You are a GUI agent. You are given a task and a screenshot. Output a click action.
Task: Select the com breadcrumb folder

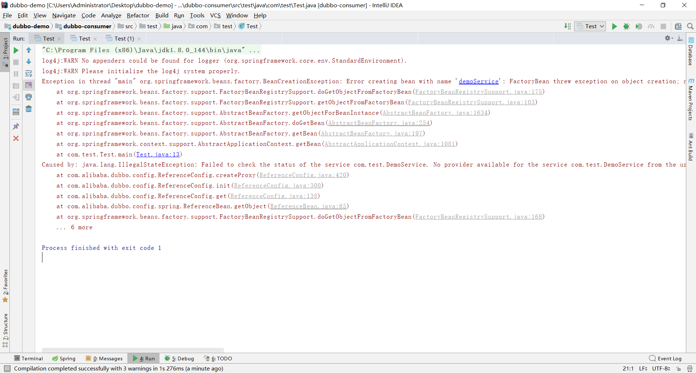[x=198, y=26]
